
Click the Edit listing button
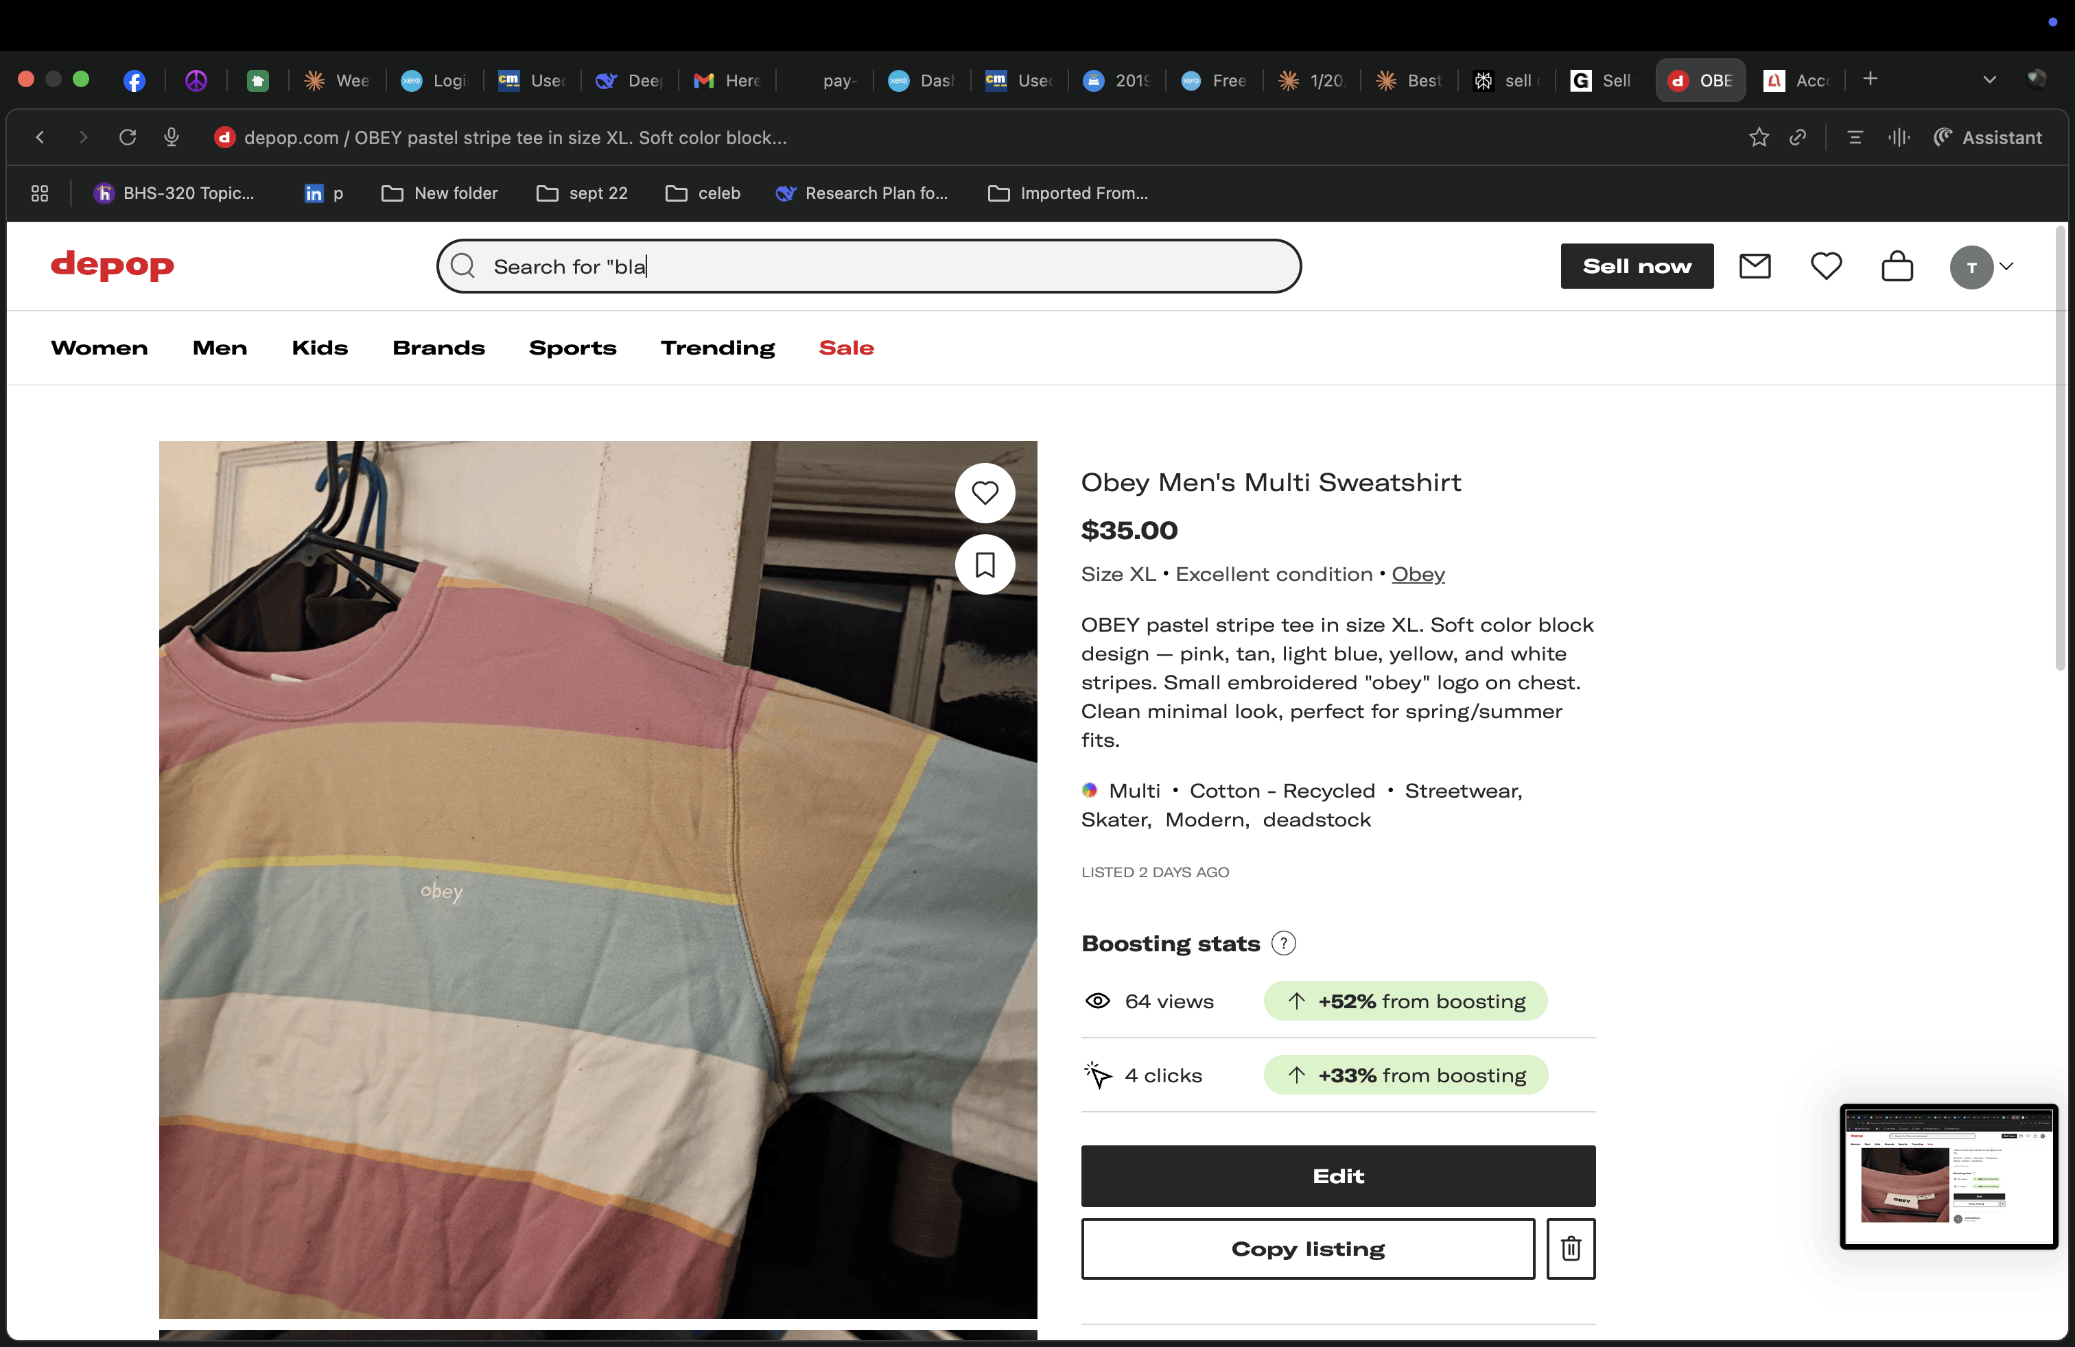[x=1338, y=1176]
